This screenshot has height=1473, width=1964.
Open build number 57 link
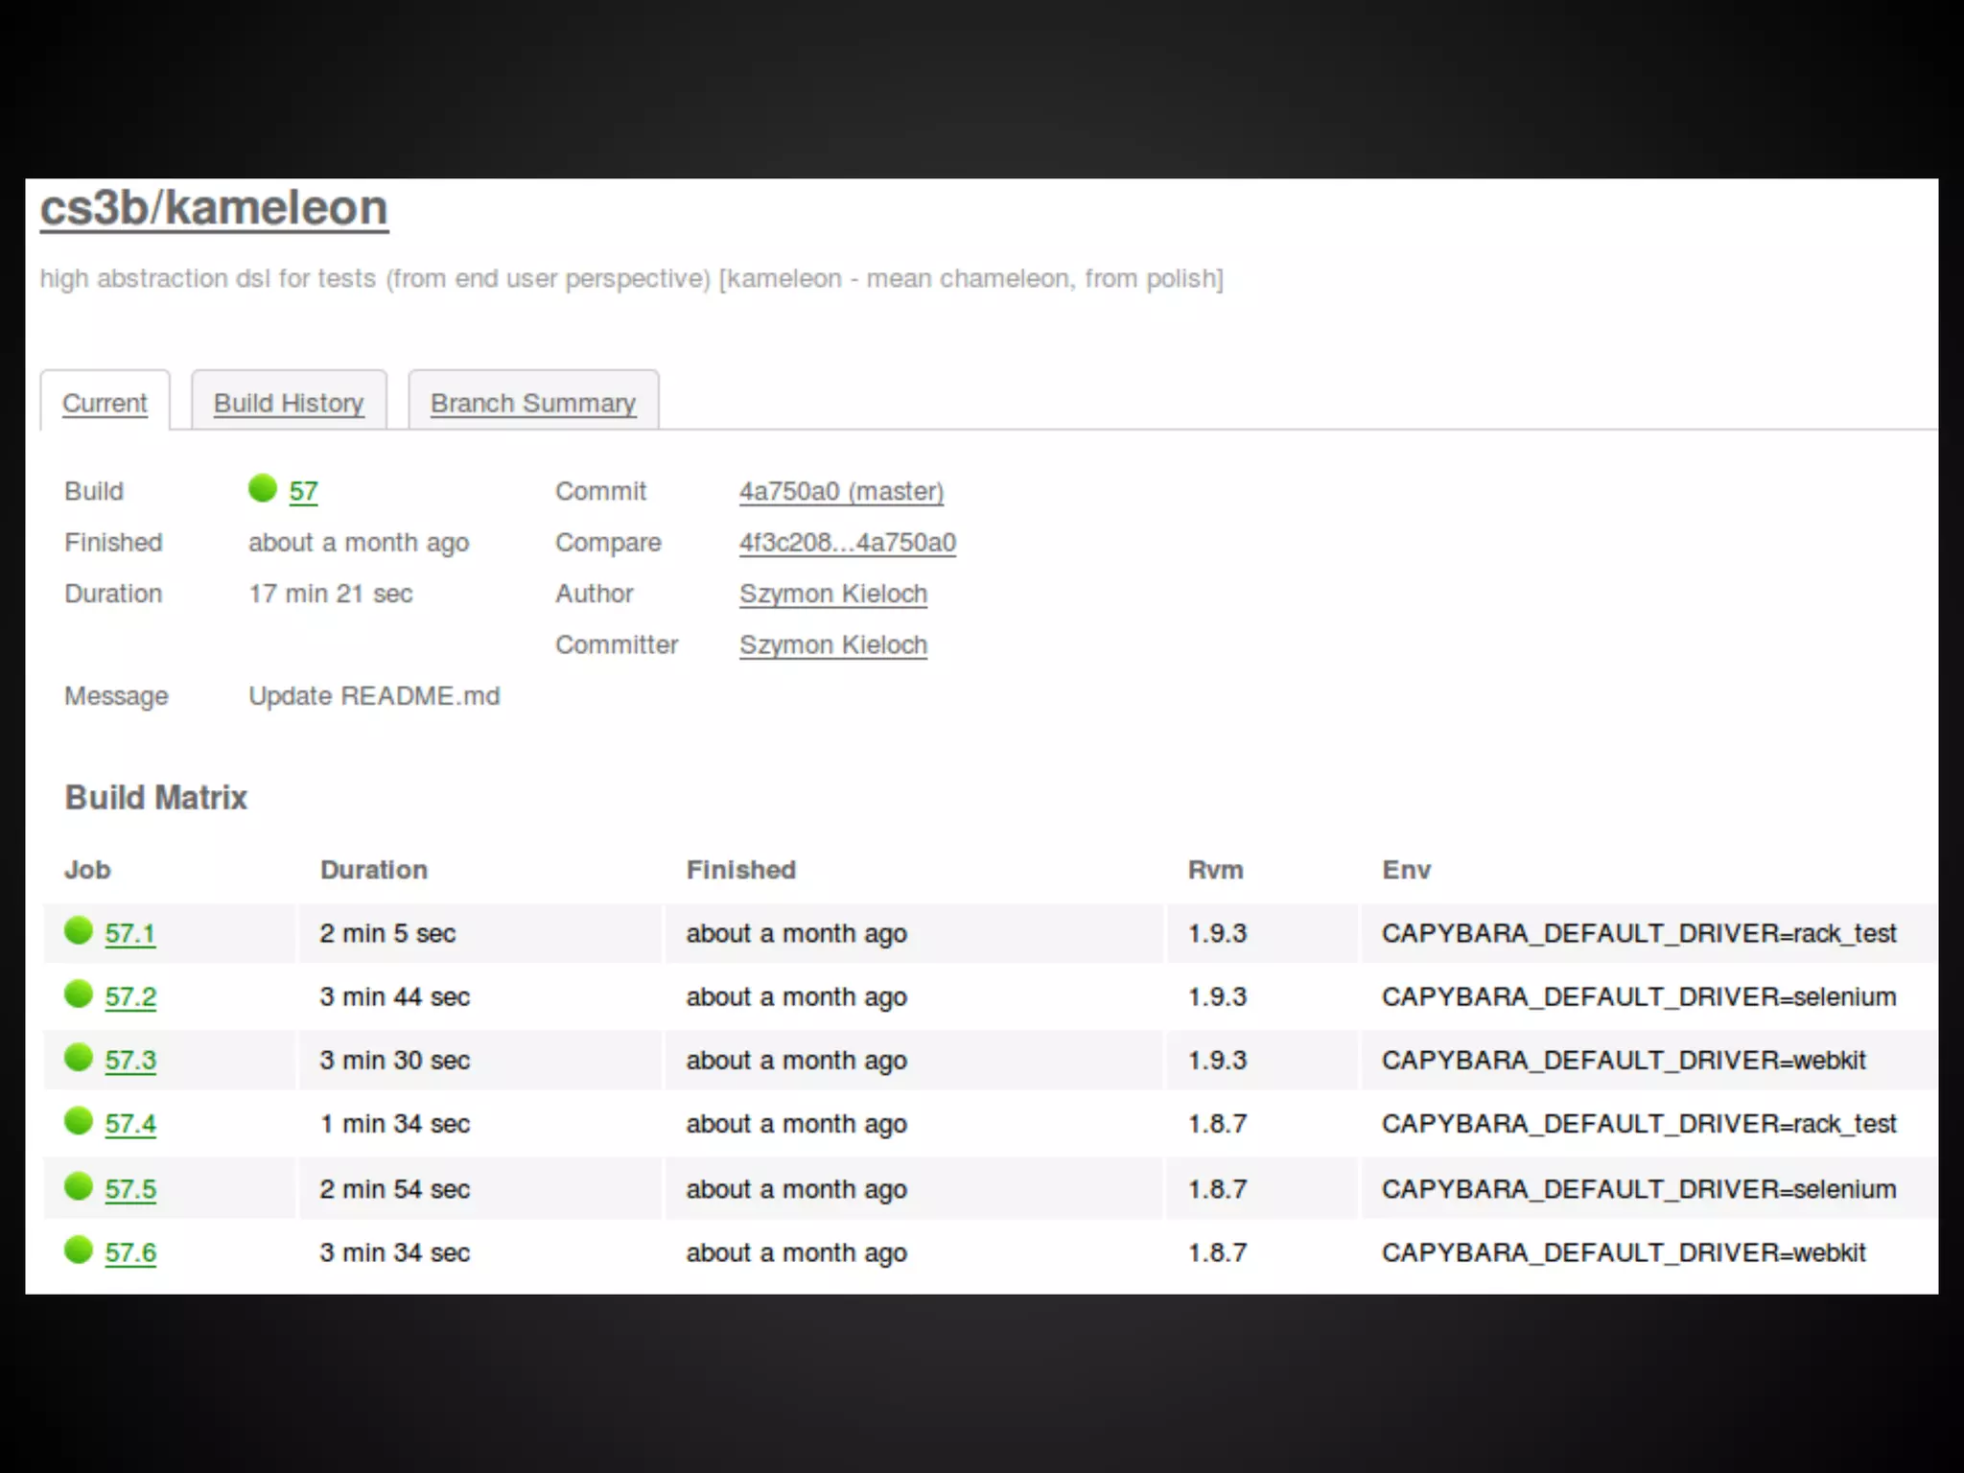[x=303, y=491]
